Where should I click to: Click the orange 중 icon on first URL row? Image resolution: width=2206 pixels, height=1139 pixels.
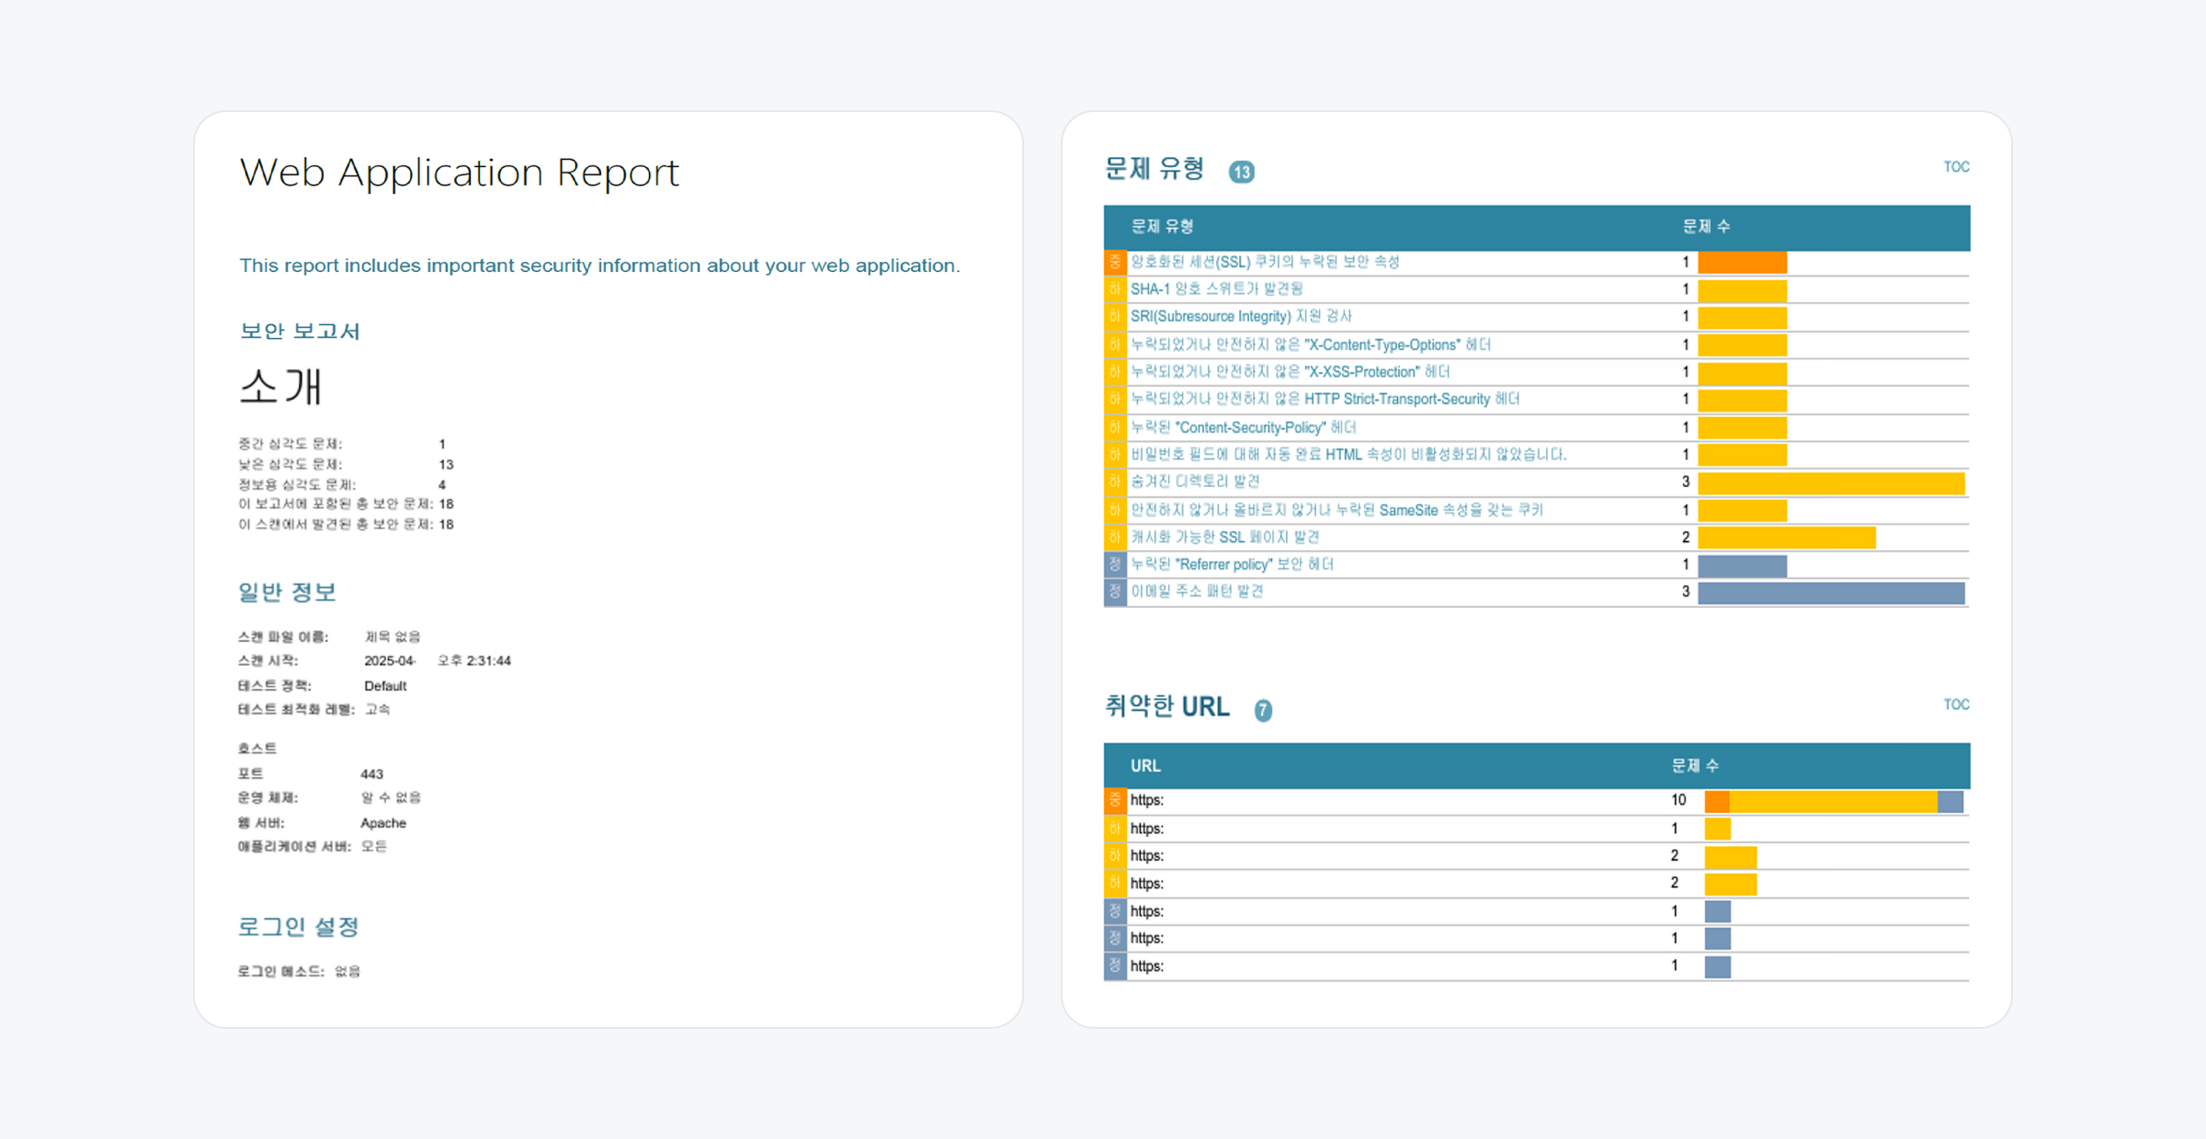tap(1115, 800)
